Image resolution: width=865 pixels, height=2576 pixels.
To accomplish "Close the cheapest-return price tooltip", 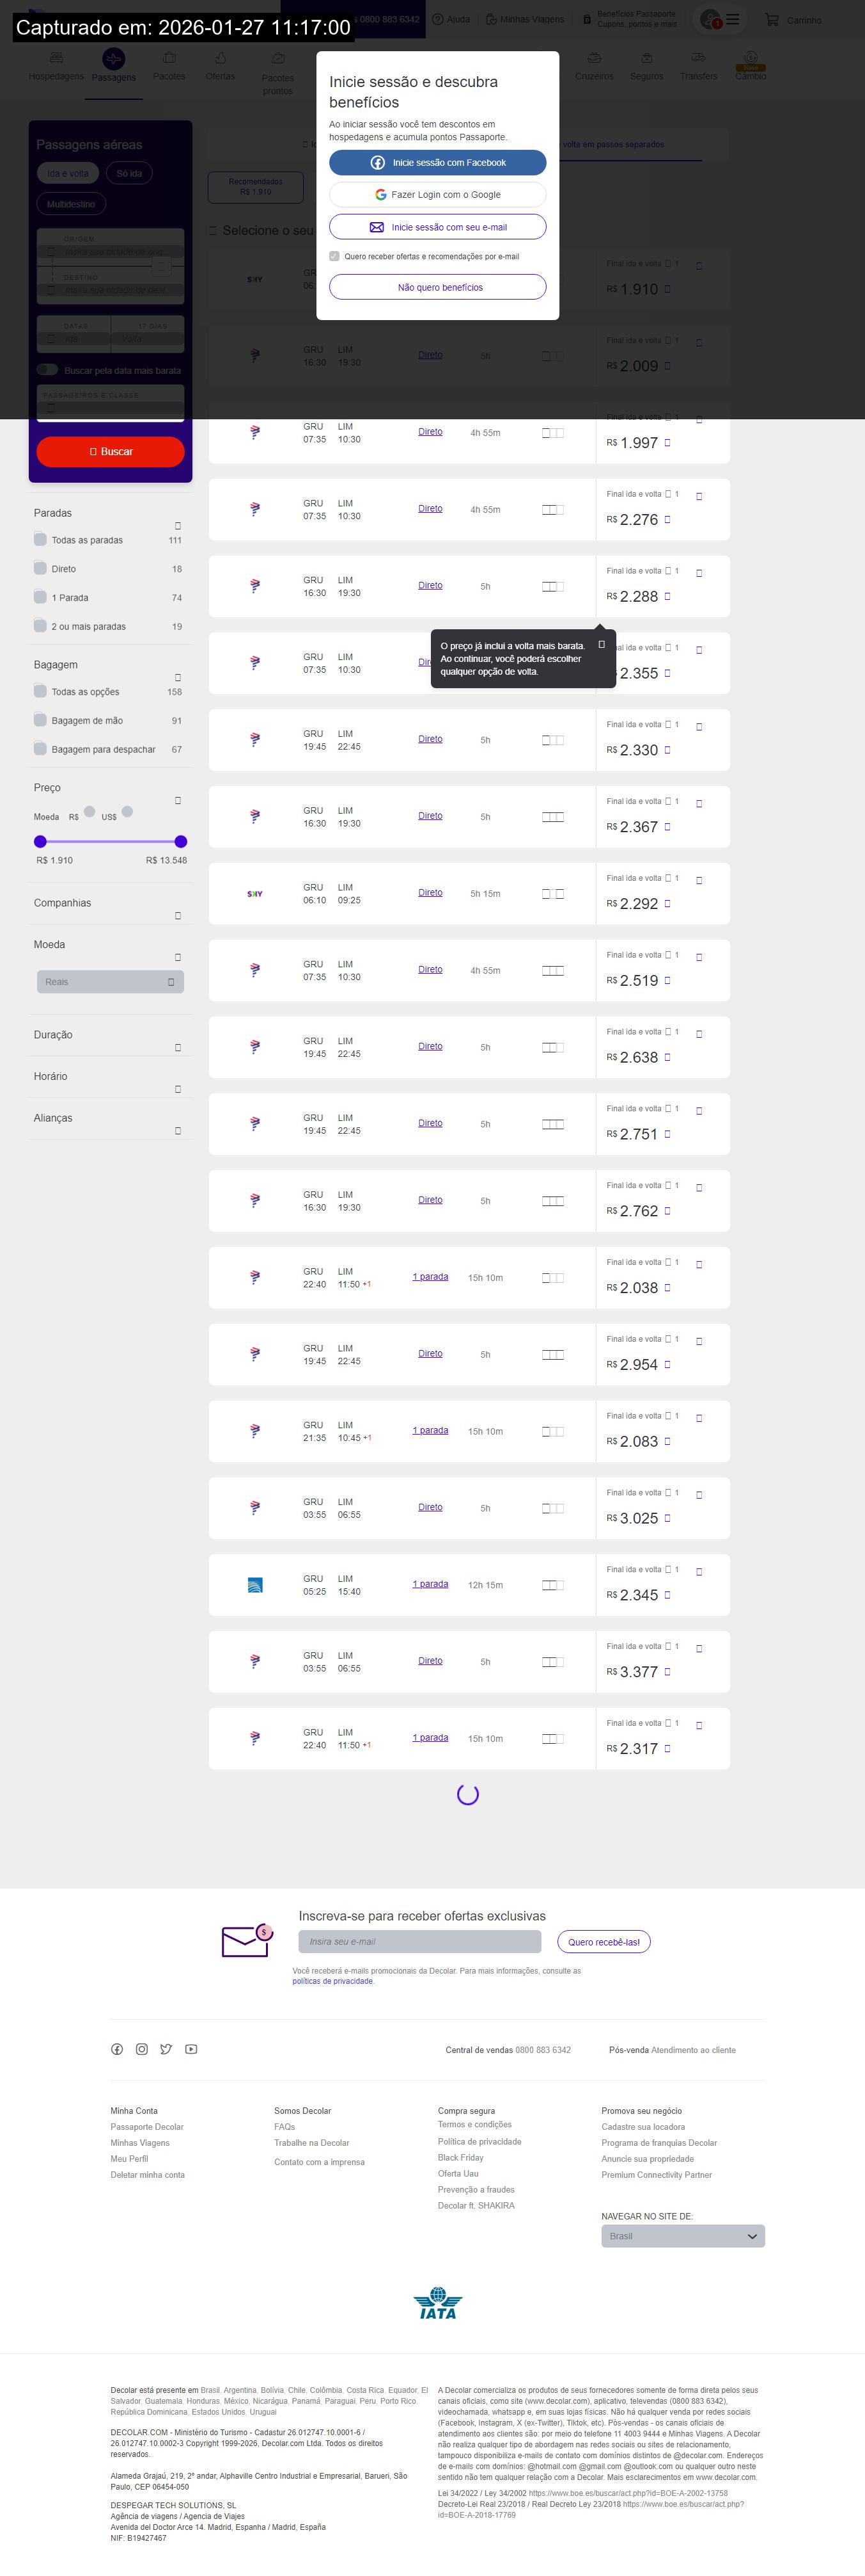I will (x=602, y=645).
